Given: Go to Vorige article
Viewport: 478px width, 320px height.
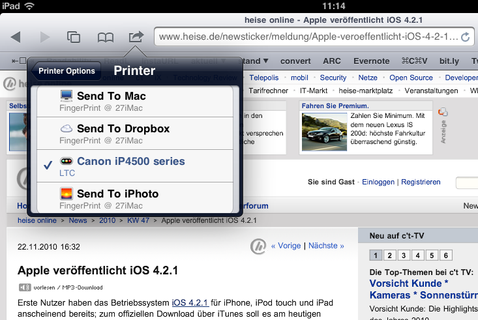Looking at the screenshot, I should coord(286,246).
